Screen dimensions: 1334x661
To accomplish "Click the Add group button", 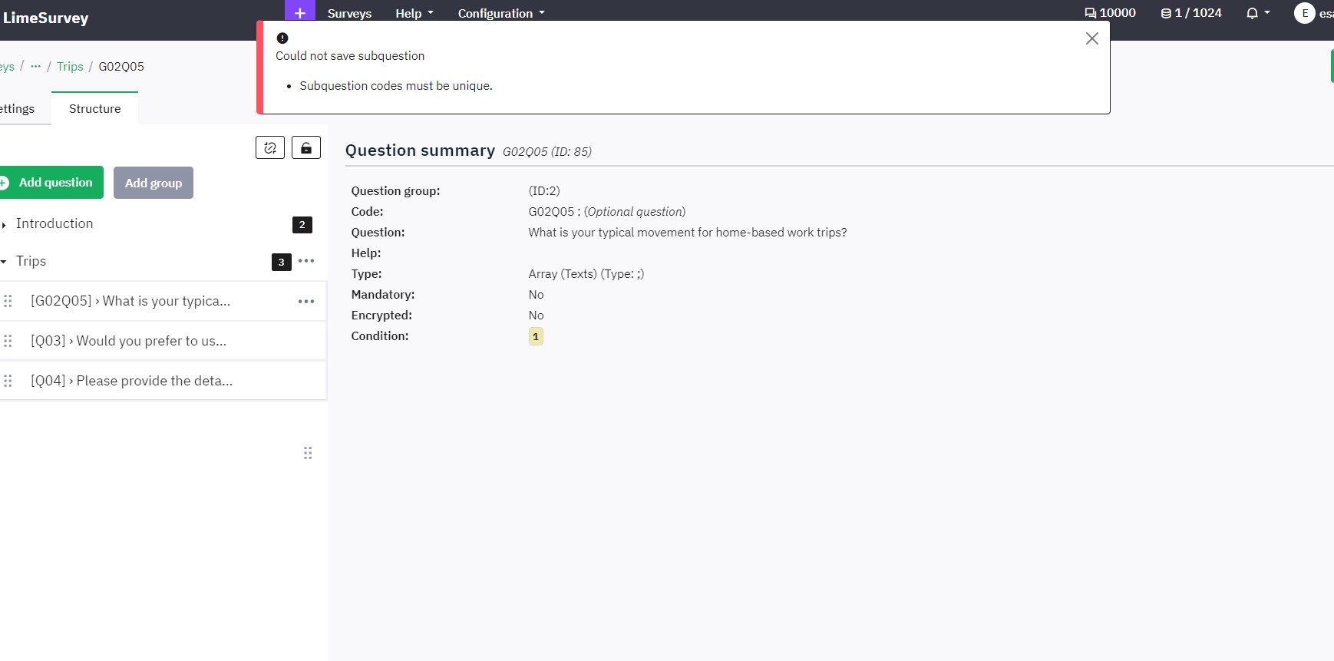I will [154, 183].
